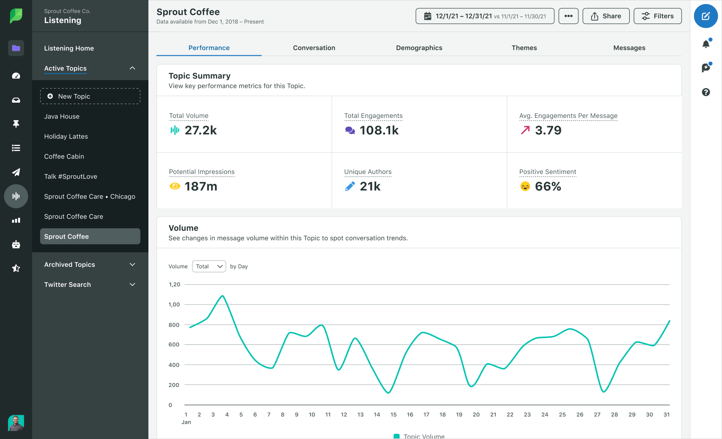Click the Share button
Screen dimensions: 722x439
pyautogui.click(x=606, y=16)
